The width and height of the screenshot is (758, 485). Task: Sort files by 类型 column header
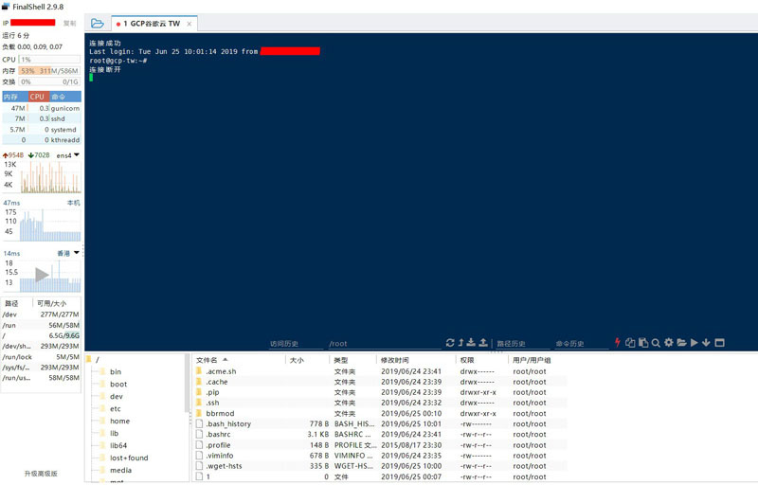[352, 360]
